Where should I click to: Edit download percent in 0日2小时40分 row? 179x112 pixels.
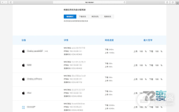(x=157, y=65)
